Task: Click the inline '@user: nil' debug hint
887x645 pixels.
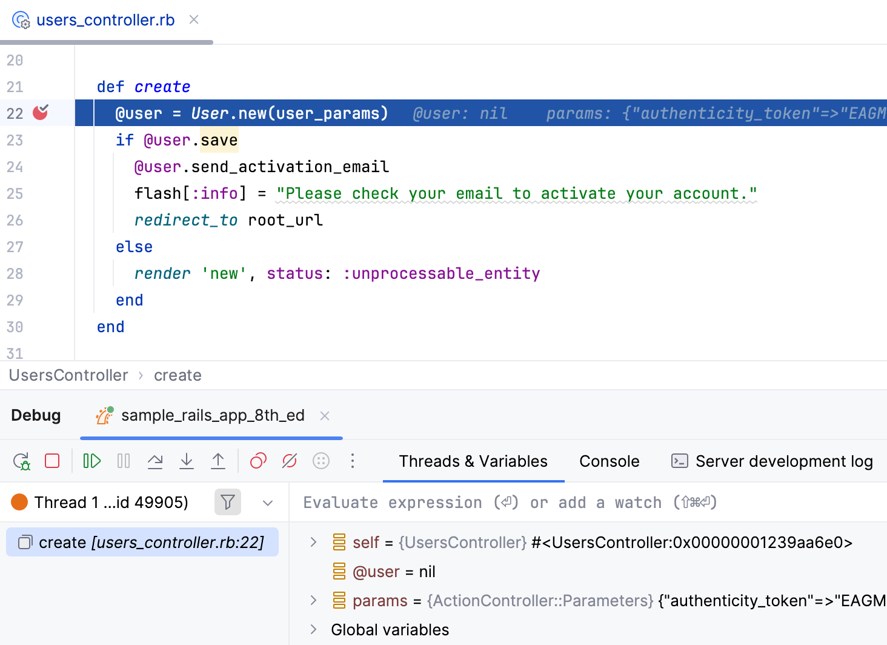Action: pos(460,113)
